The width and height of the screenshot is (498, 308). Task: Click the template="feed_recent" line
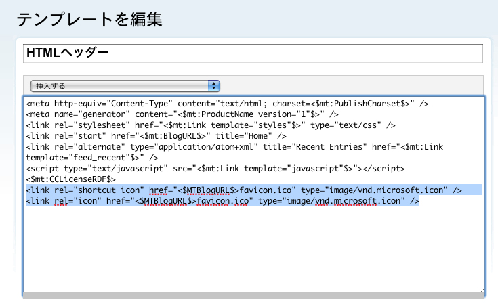(92, 158)
